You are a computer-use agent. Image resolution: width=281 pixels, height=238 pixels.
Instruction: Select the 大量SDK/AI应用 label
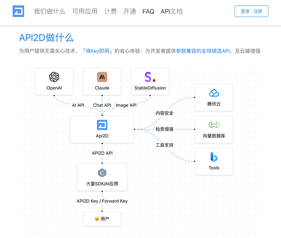102,184
